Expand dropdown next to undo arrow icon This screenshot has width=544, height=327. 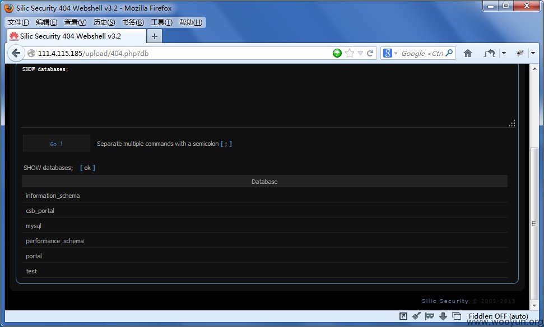coord(504,53)
